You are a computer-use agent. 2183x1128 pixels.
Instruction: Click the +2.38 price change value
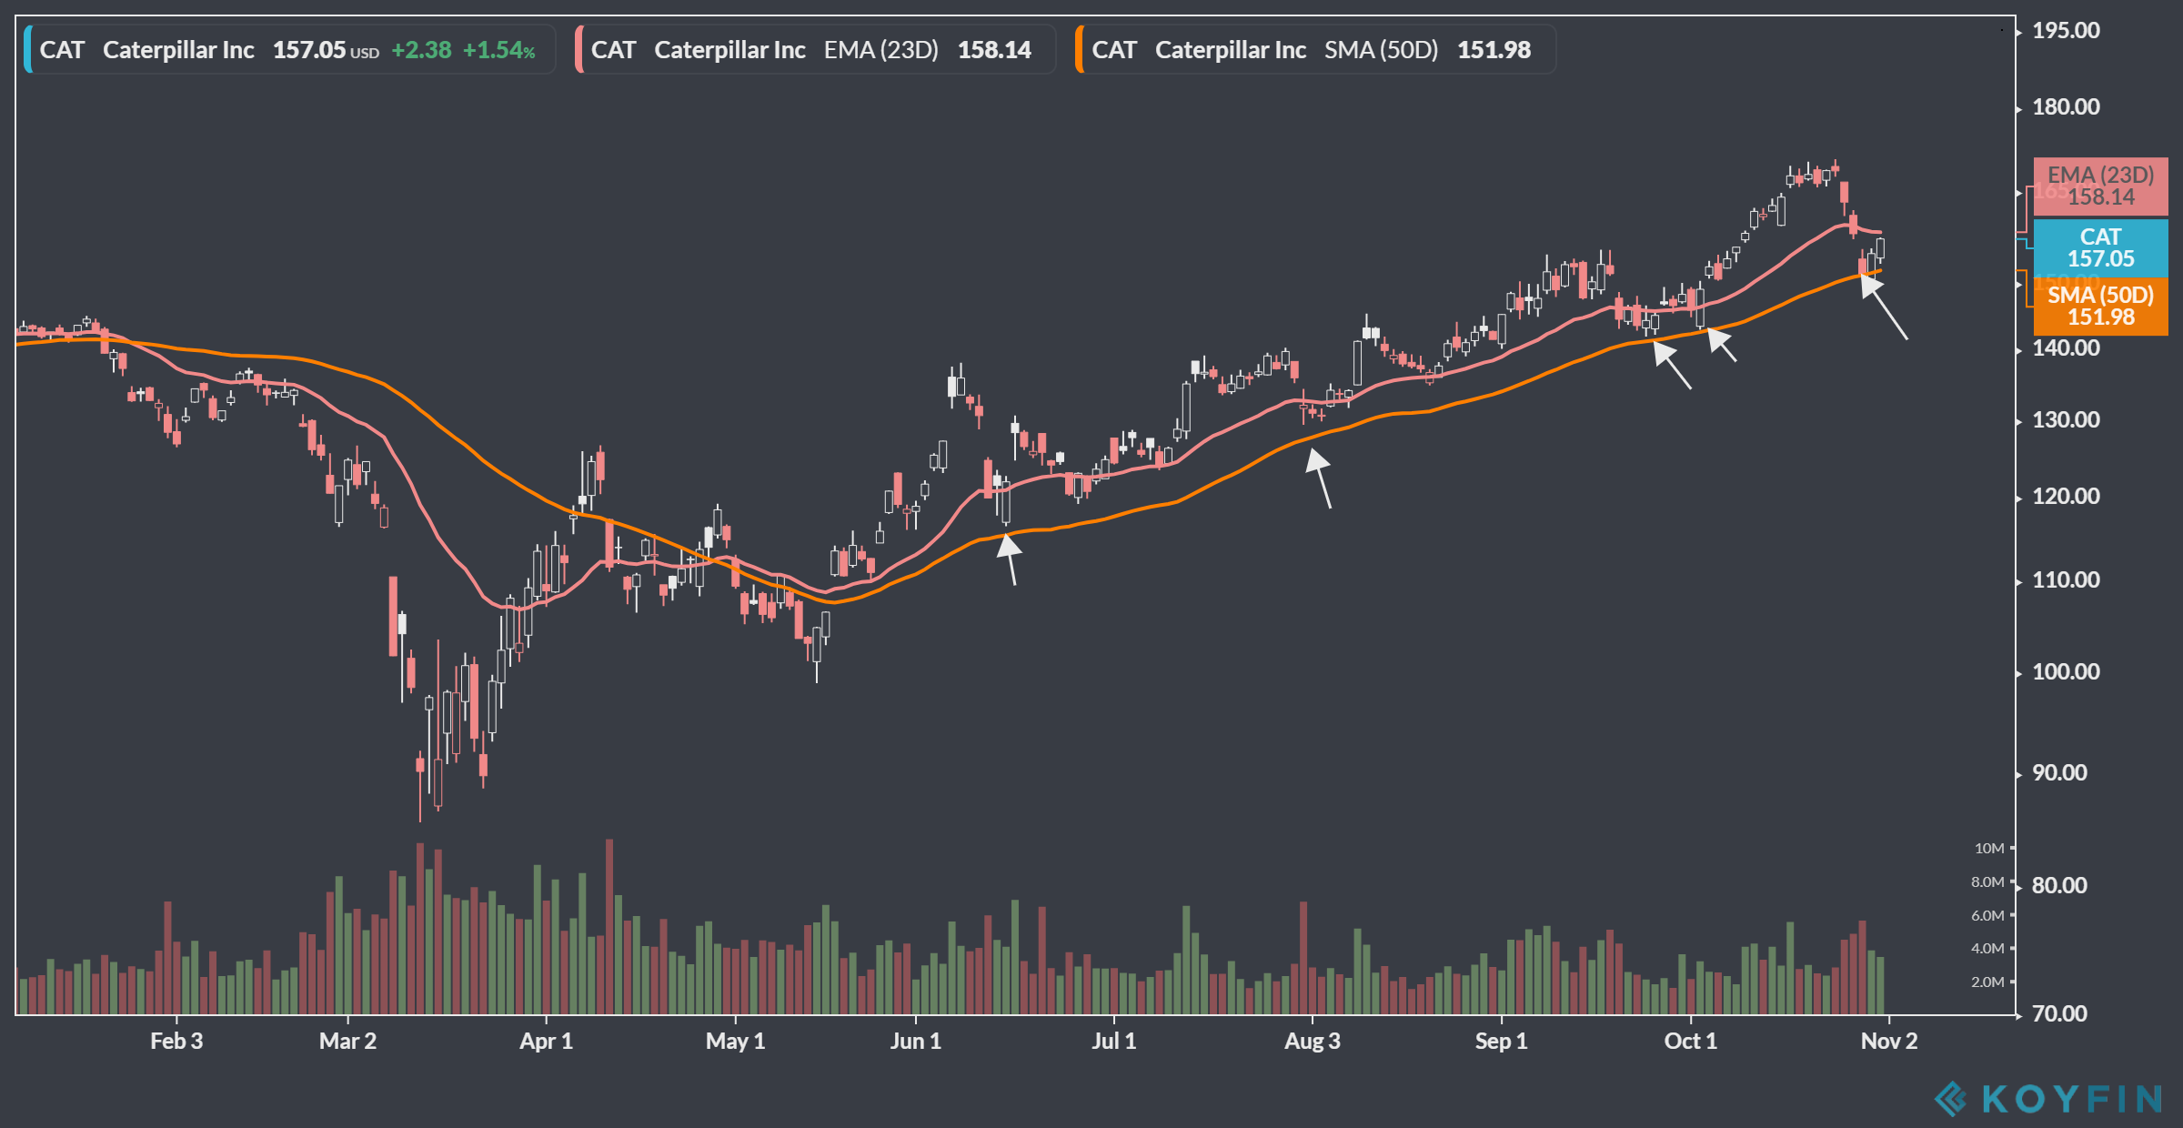tap(421, 50)
